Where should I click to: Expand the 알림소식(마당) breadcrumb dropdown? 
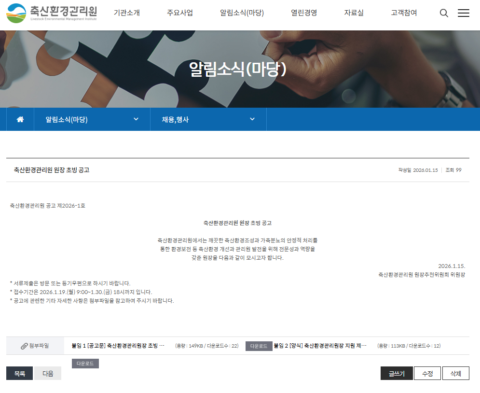[x=136, y=119]
